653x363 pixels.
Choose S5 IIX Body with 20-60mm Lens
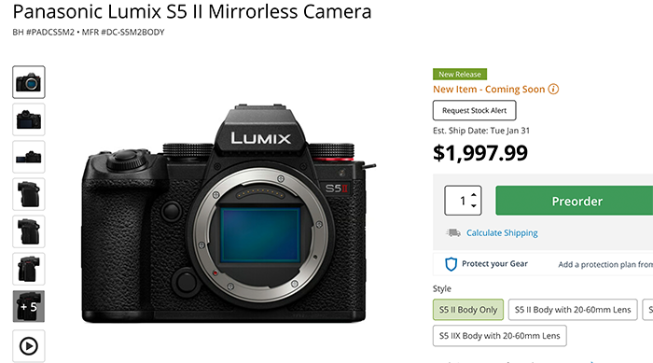point(500,336)
